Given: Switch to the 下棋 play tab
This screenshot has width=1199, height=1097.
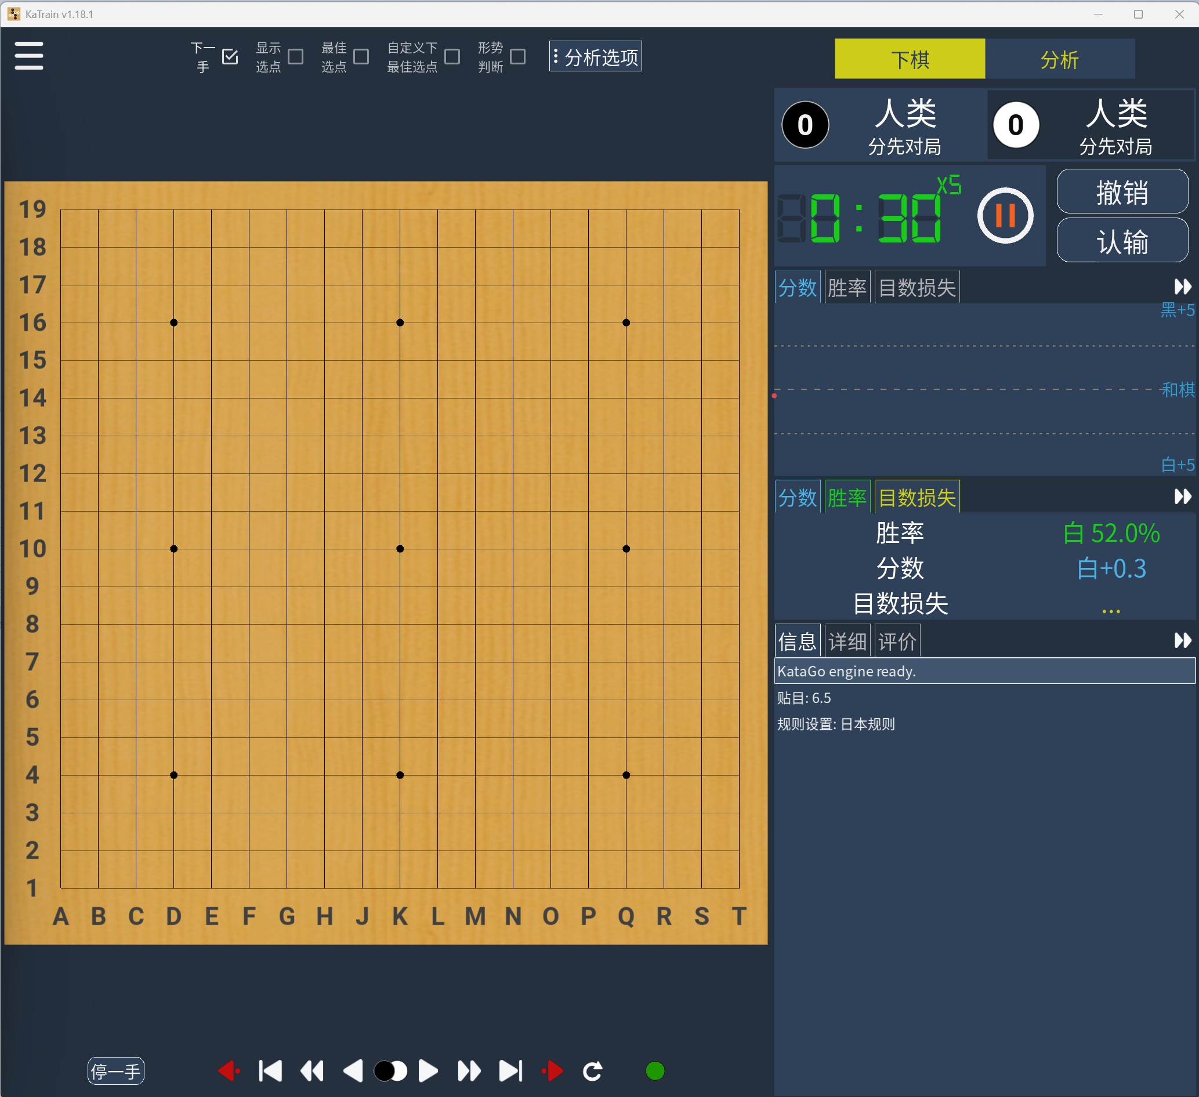Looking at the screenshot, I should (910, 59).
